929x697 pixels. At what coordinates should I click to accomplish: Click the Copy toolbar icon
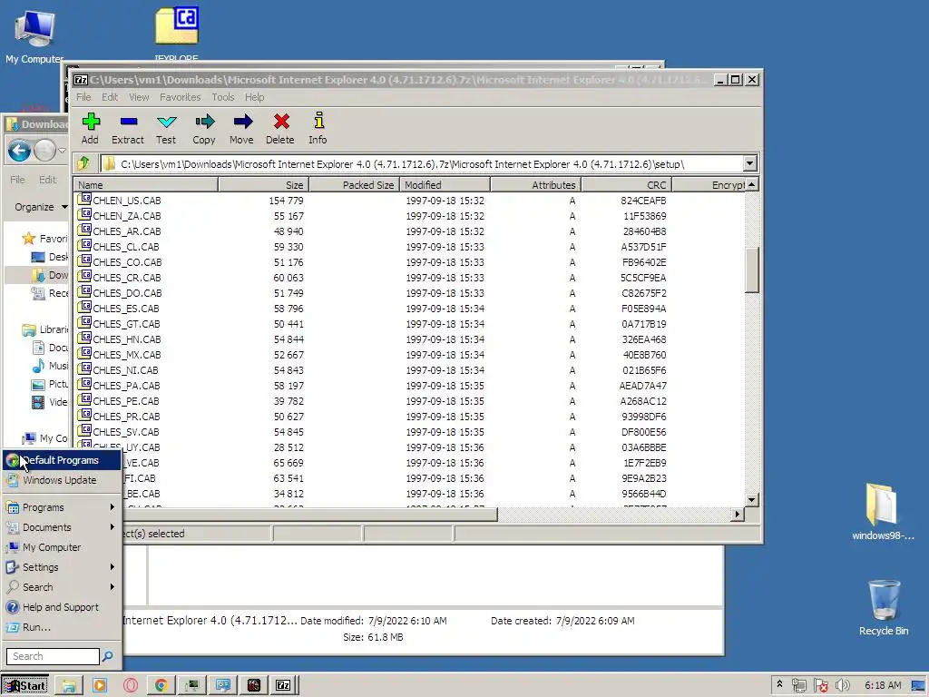coord(204,129)
